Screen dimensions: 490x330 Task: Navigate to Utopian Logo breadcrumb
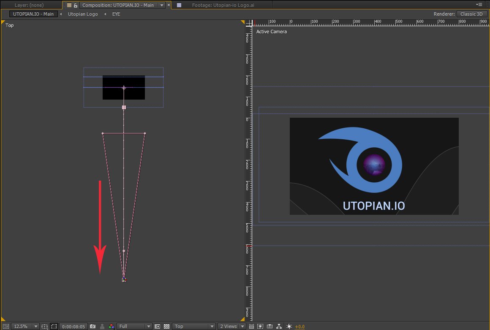83,14
